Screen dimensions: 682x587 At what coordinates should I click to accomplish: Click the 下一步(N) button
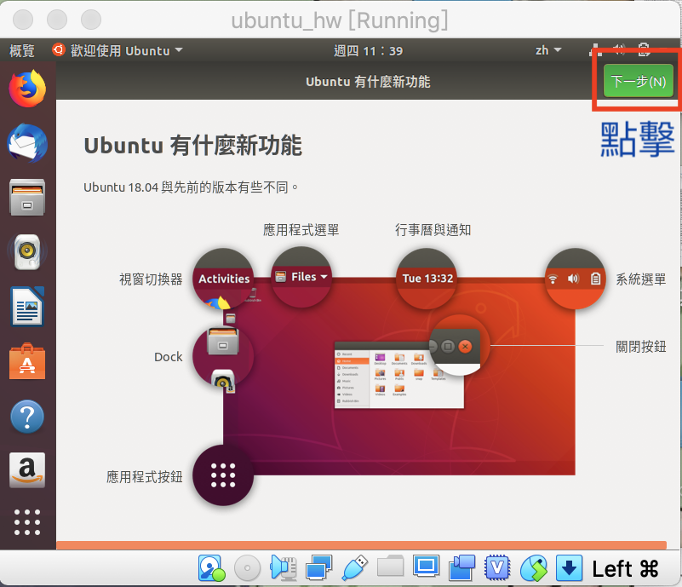(638, 82)
